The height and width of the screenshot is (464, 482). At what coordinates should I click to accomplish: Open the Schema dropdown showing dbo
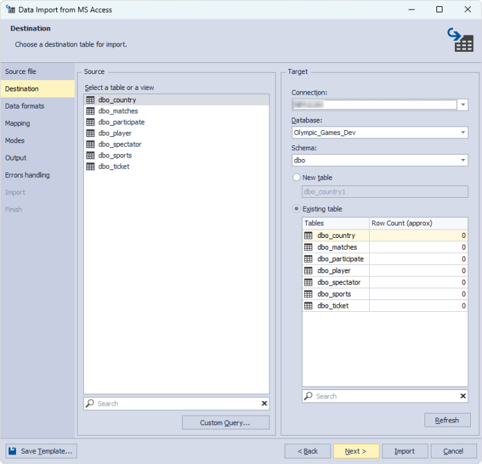point(463,160)
